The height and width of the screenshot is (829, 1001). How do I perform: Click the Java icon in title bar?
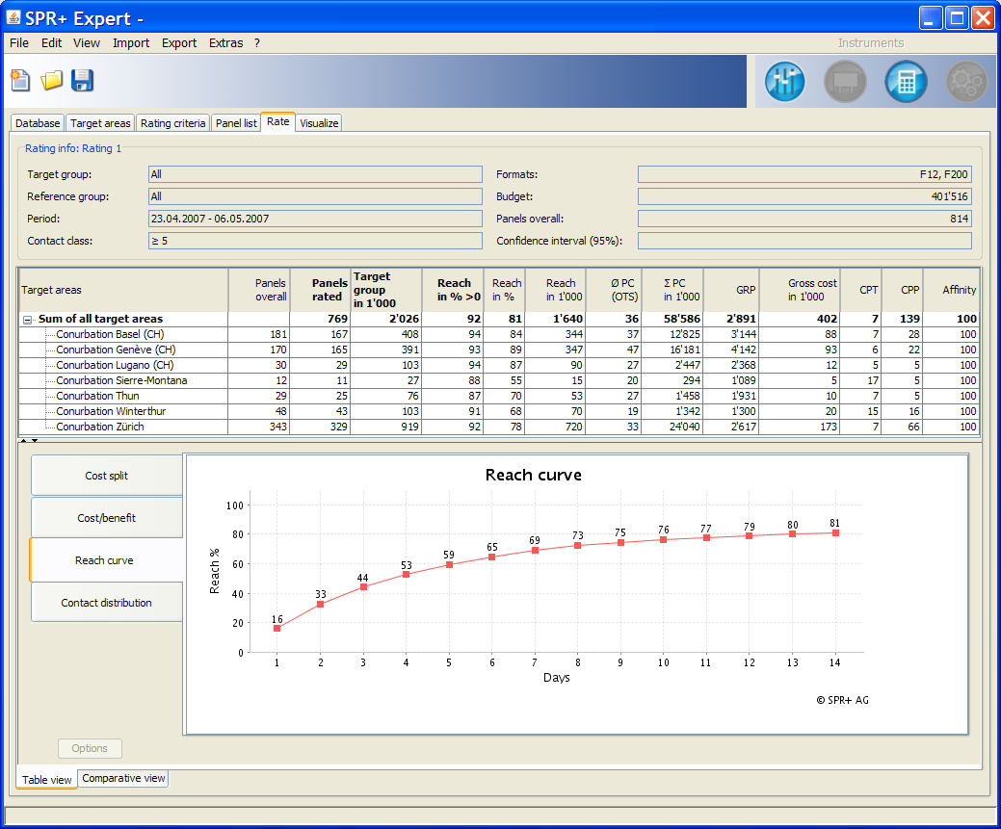coord(14,18)
